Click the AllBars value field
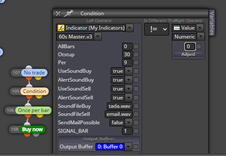This screenshot has width=226, height=156. pos(127,47)
